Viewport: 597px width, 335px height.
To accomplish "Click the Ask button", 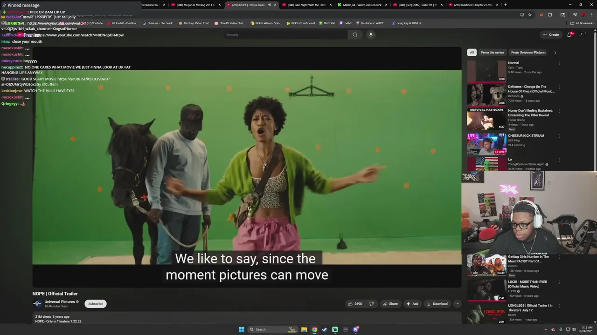I will click(412, 304).
